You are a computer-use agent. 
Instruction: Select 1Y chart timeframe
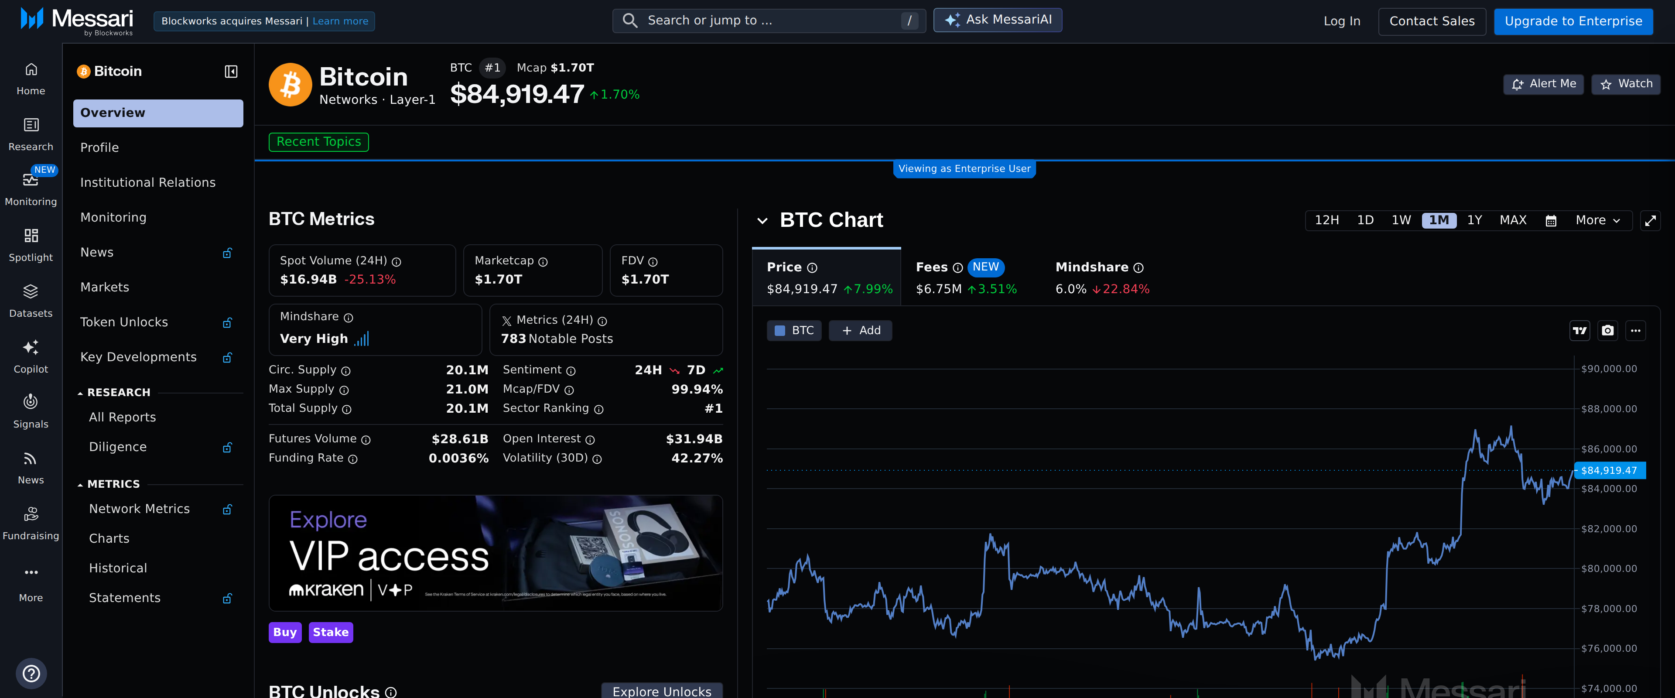[x=1474, y=220]
